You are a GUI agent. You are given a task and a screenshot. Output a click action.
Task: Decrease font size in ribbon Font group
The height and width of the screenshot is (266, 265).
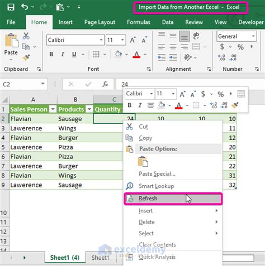pos(144,40)
